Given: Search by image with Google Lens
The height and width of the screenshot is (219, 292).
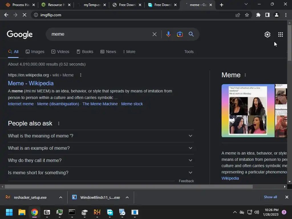Looking at the screenshot, I should tap(180, 34).
